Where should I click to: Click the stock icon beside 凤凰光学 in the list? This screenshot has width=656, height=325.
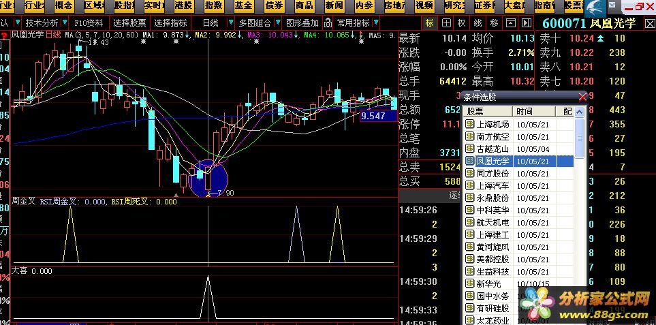click(x=469, y=161)
